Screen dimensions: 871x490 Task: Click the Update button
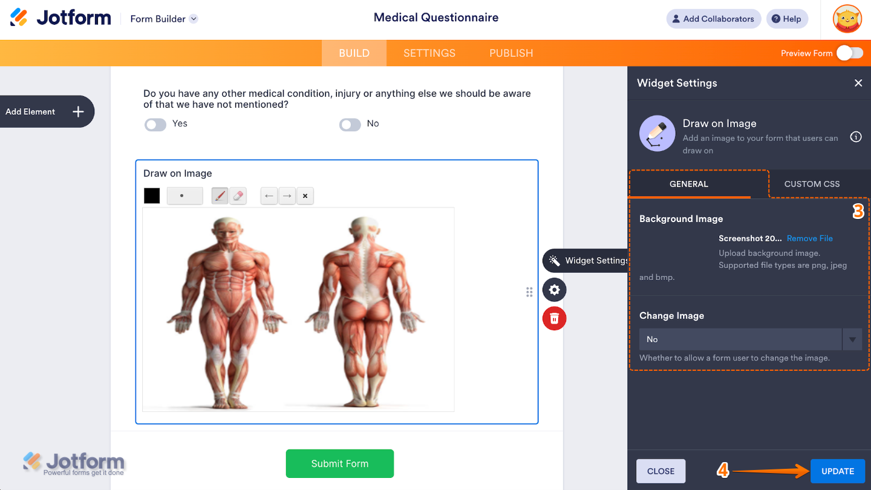point(838,471)
